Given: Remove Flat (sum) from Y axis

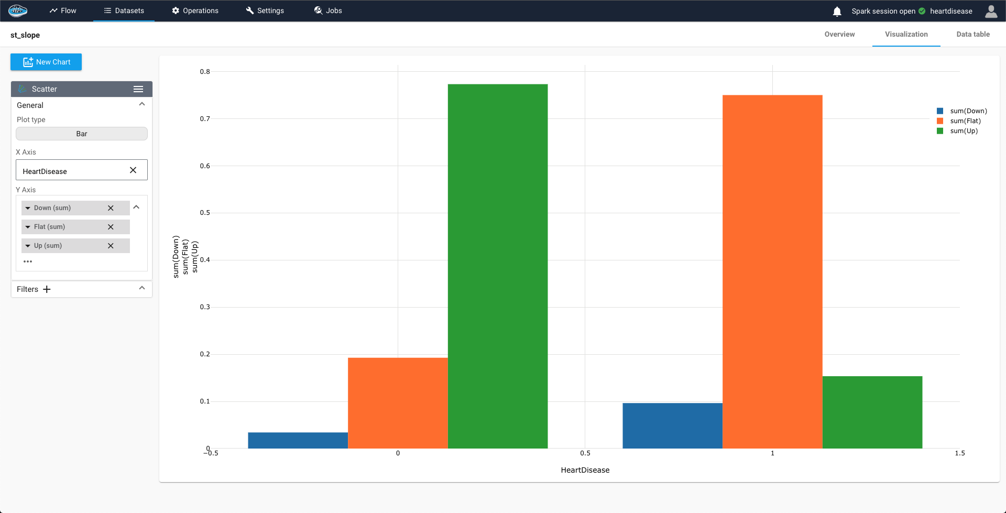Looking at the screenshot, I should [x=111, y=227].
